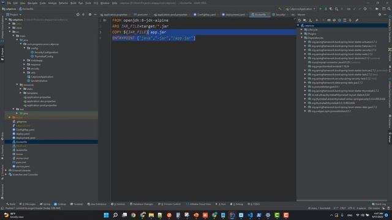Screen dimensions: 392x220
Task: Expand the templates folder
Action: [21, 93]
